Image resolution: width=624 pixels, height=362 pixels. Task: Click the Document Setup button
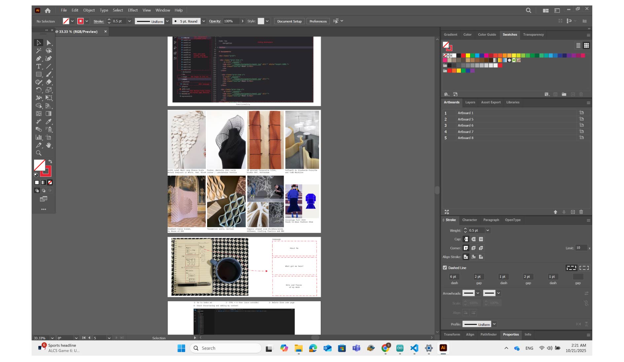pos(289,21)
